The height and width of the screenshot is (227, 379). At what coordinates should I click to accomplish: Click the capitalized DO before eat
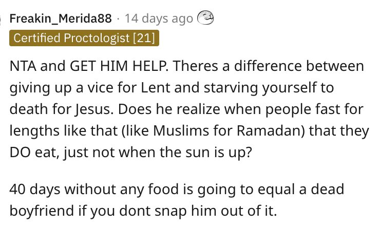click(21, 153)
